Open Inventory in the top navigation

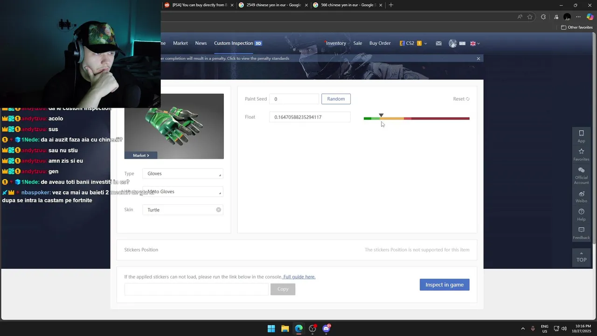pos(336,43)
